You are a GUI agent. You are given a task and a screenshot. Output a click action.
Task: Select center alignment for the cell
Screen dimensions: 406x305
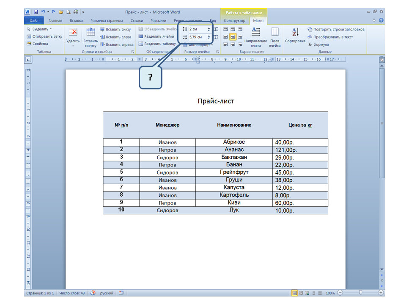[x=233, y=36]
